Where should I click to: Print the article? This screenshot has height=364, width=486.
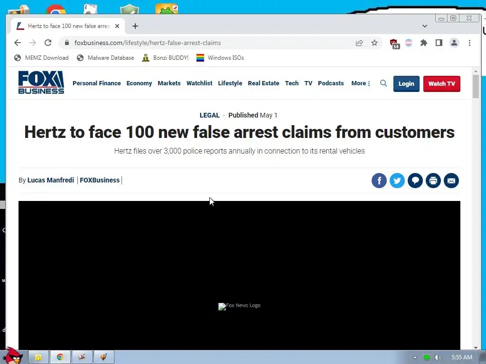[x=433, y=181]
